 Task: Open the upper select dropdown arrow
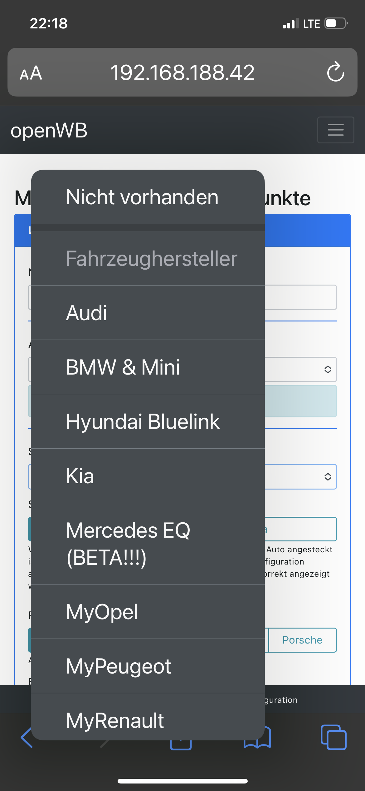coord(327,369)
